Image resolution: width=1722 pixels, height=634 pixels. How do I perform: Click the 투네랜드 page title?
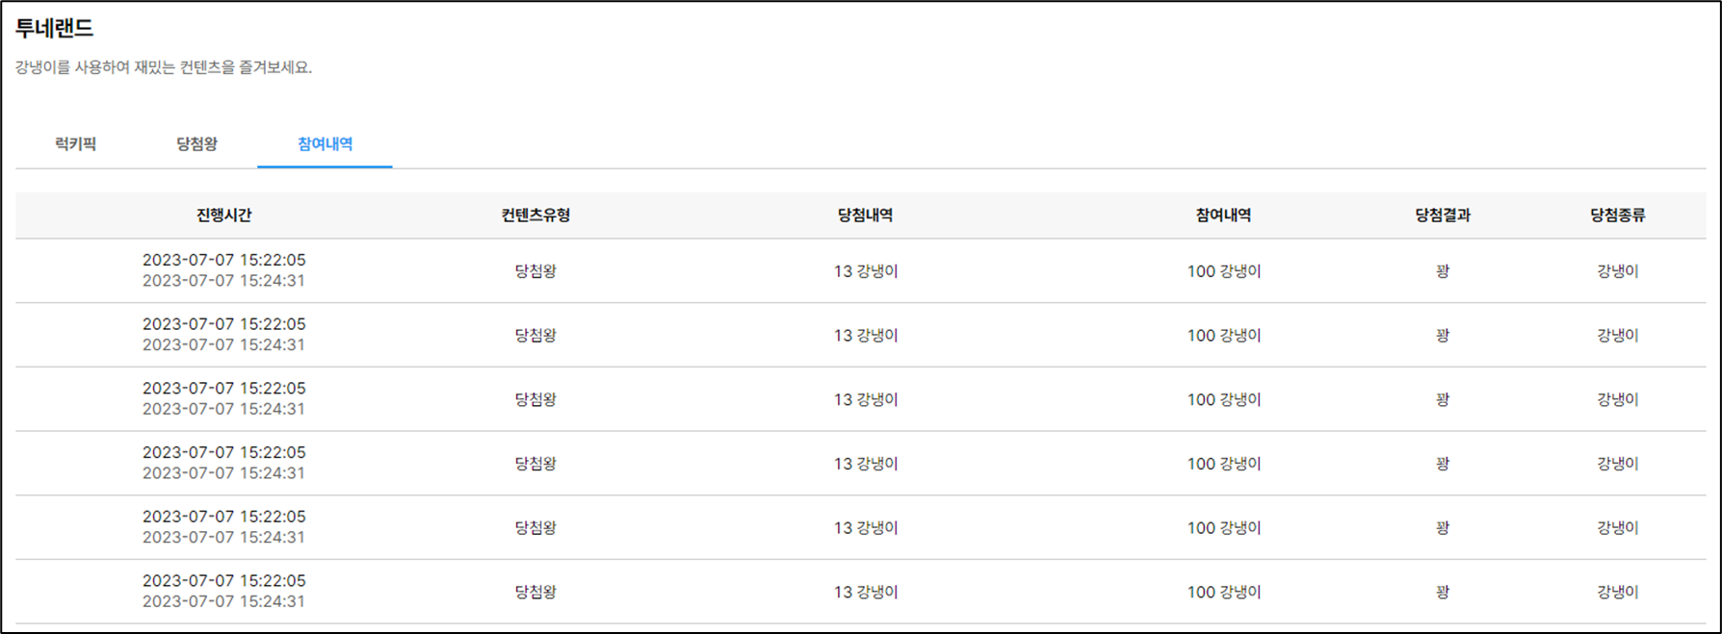[54, 29]
